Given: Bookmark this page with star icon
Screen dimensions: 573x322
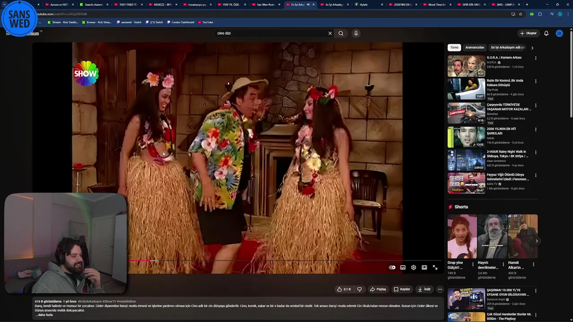Looking at the screenshot, I should [521, 14].
